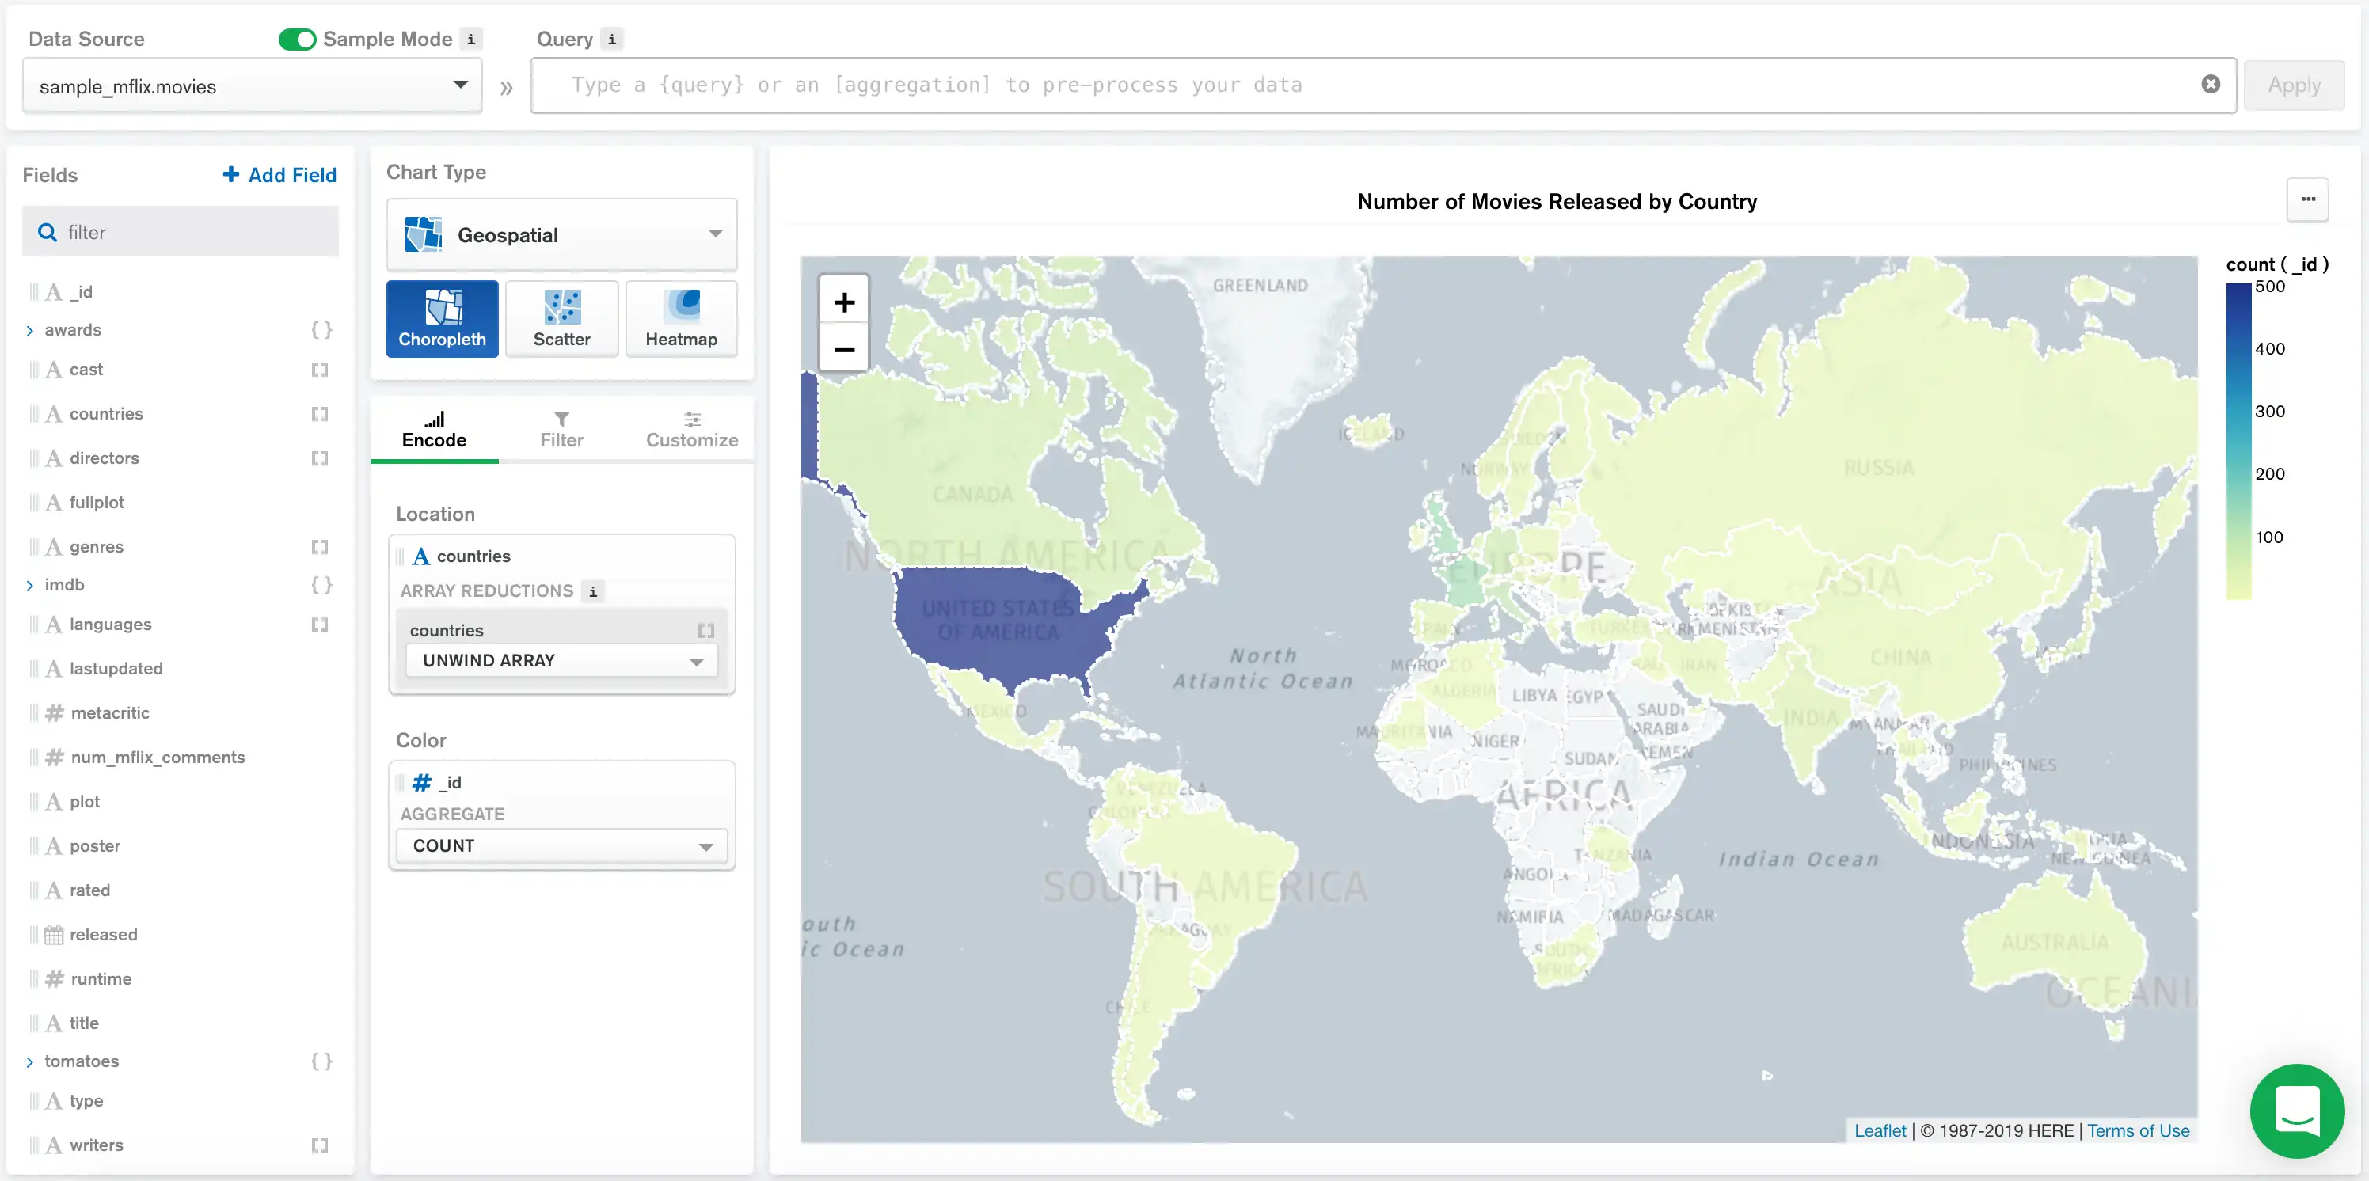Expand the tomatoes field tree item
The width and height of the screenshot is (2369, 1181).
point(30,1060)
